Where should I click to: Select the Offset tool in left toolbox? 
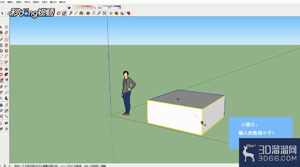[7, 80]
